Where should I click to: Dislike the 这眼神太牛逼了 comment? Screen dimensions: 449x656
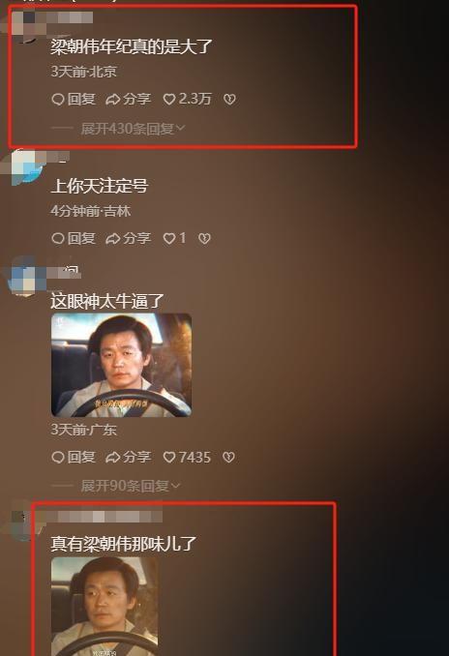[228, 458]
